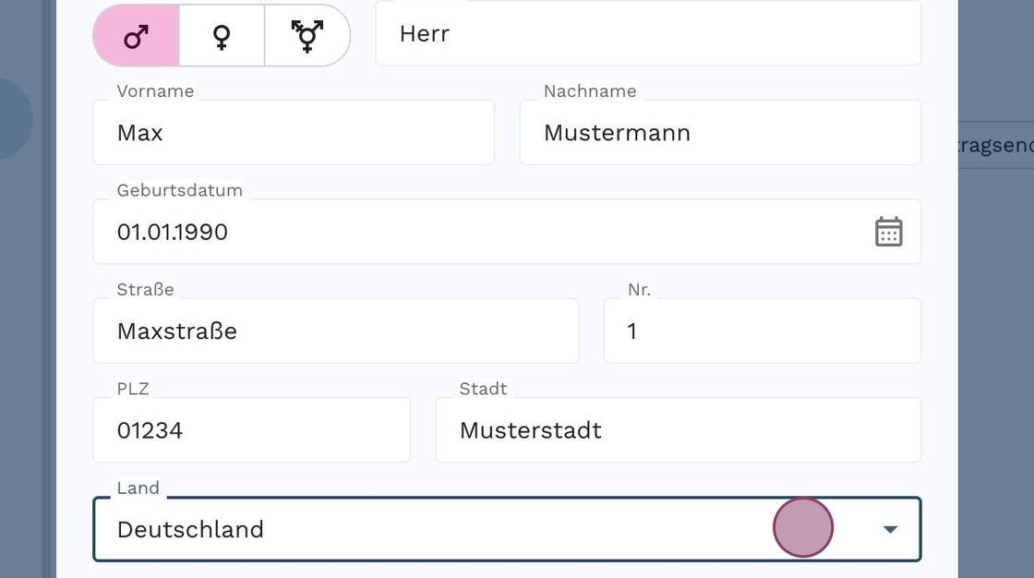Click the Geburtsdatum label text

coord(180,190)
